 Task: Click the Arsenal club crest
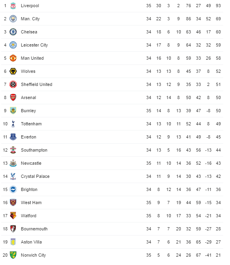(x=13, y=97)
